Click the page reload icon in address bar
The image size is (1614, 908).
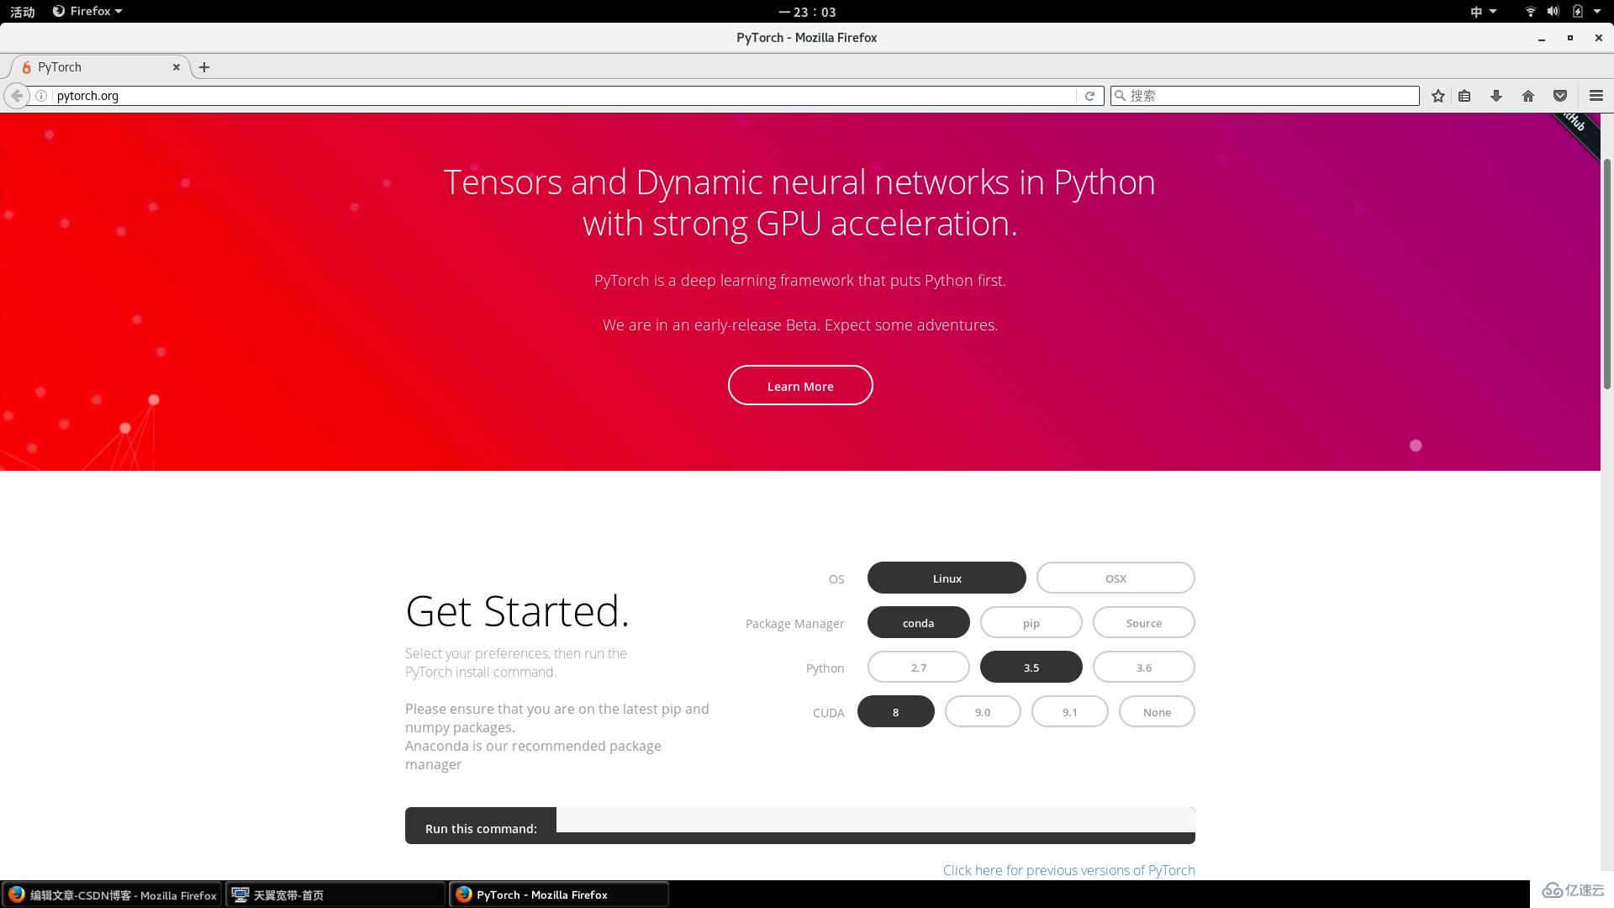coord(1089,95)
